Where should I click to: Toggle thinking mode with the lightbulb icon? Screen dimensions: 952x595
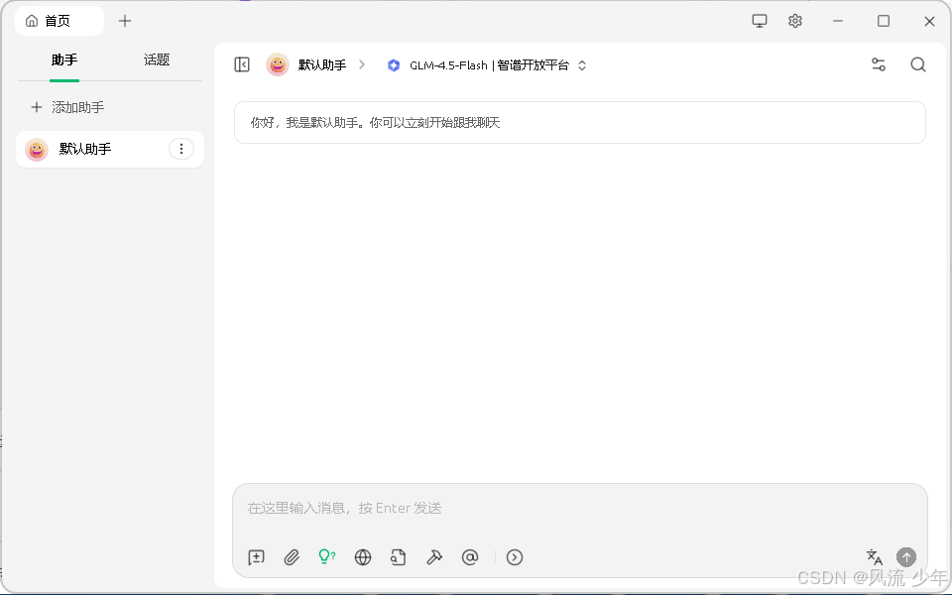tap(327, 557)
